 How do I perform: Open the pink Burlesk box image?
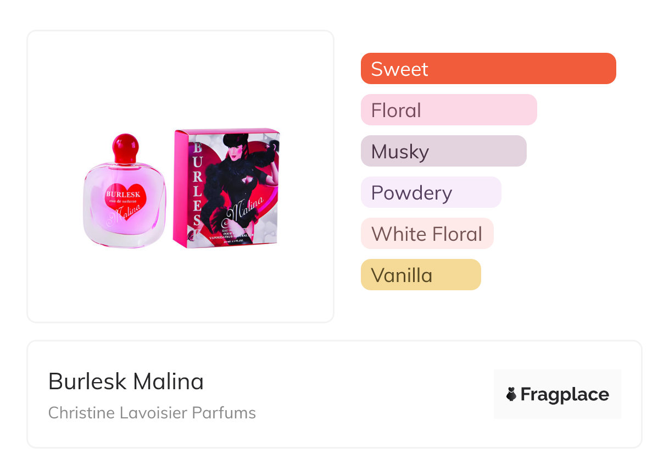tap(226, 188)
